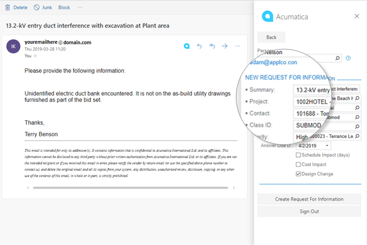Open the adam@applco.con email link
The height and width of the screenshot is (245, 367).
pos(273,62)
